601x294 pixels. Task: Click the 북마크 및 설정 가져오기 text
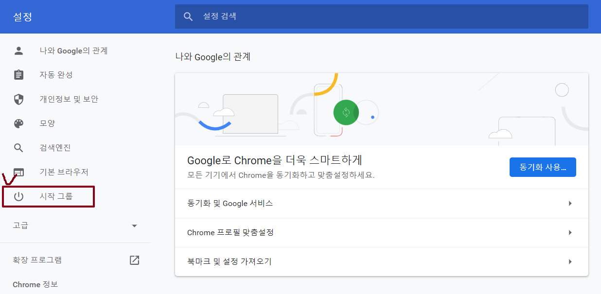click(229, 262)
